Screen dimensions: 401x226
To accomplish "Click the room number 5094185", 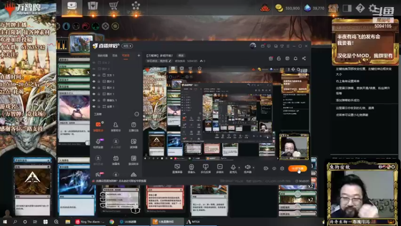I will click(x=192, y=61).
